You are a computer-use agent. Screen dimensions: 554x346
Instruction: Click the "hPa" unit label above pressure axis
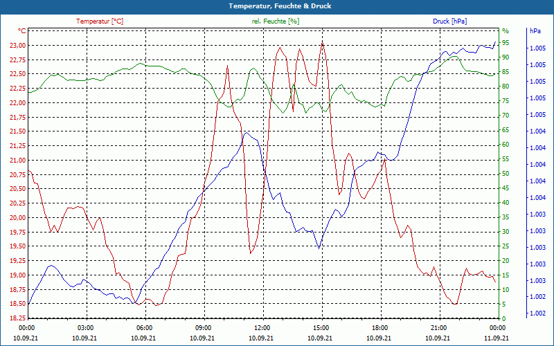[535, 31]
